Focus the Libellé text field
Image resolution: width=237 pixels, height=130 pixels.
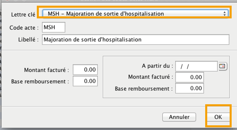pos(136,40)
